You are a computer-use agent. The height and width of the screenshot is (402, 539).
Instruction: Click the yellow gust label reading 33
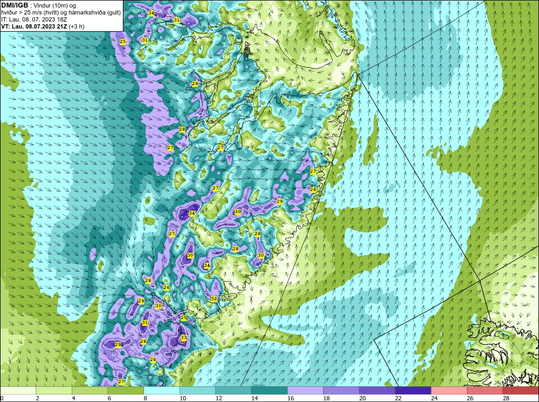click(184, 337)
